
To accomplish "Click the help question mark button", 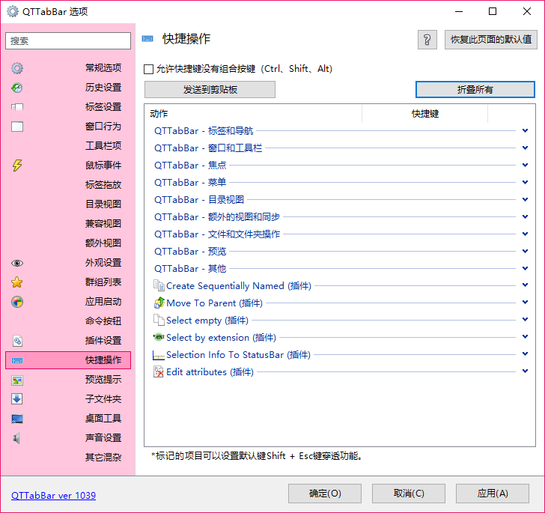I will (x=427, y=40).
